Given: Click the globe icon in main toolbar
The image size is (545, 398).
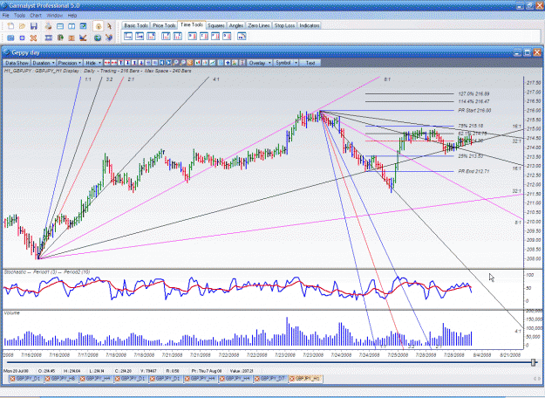Looking at the screenshot, I should point(98,38).
